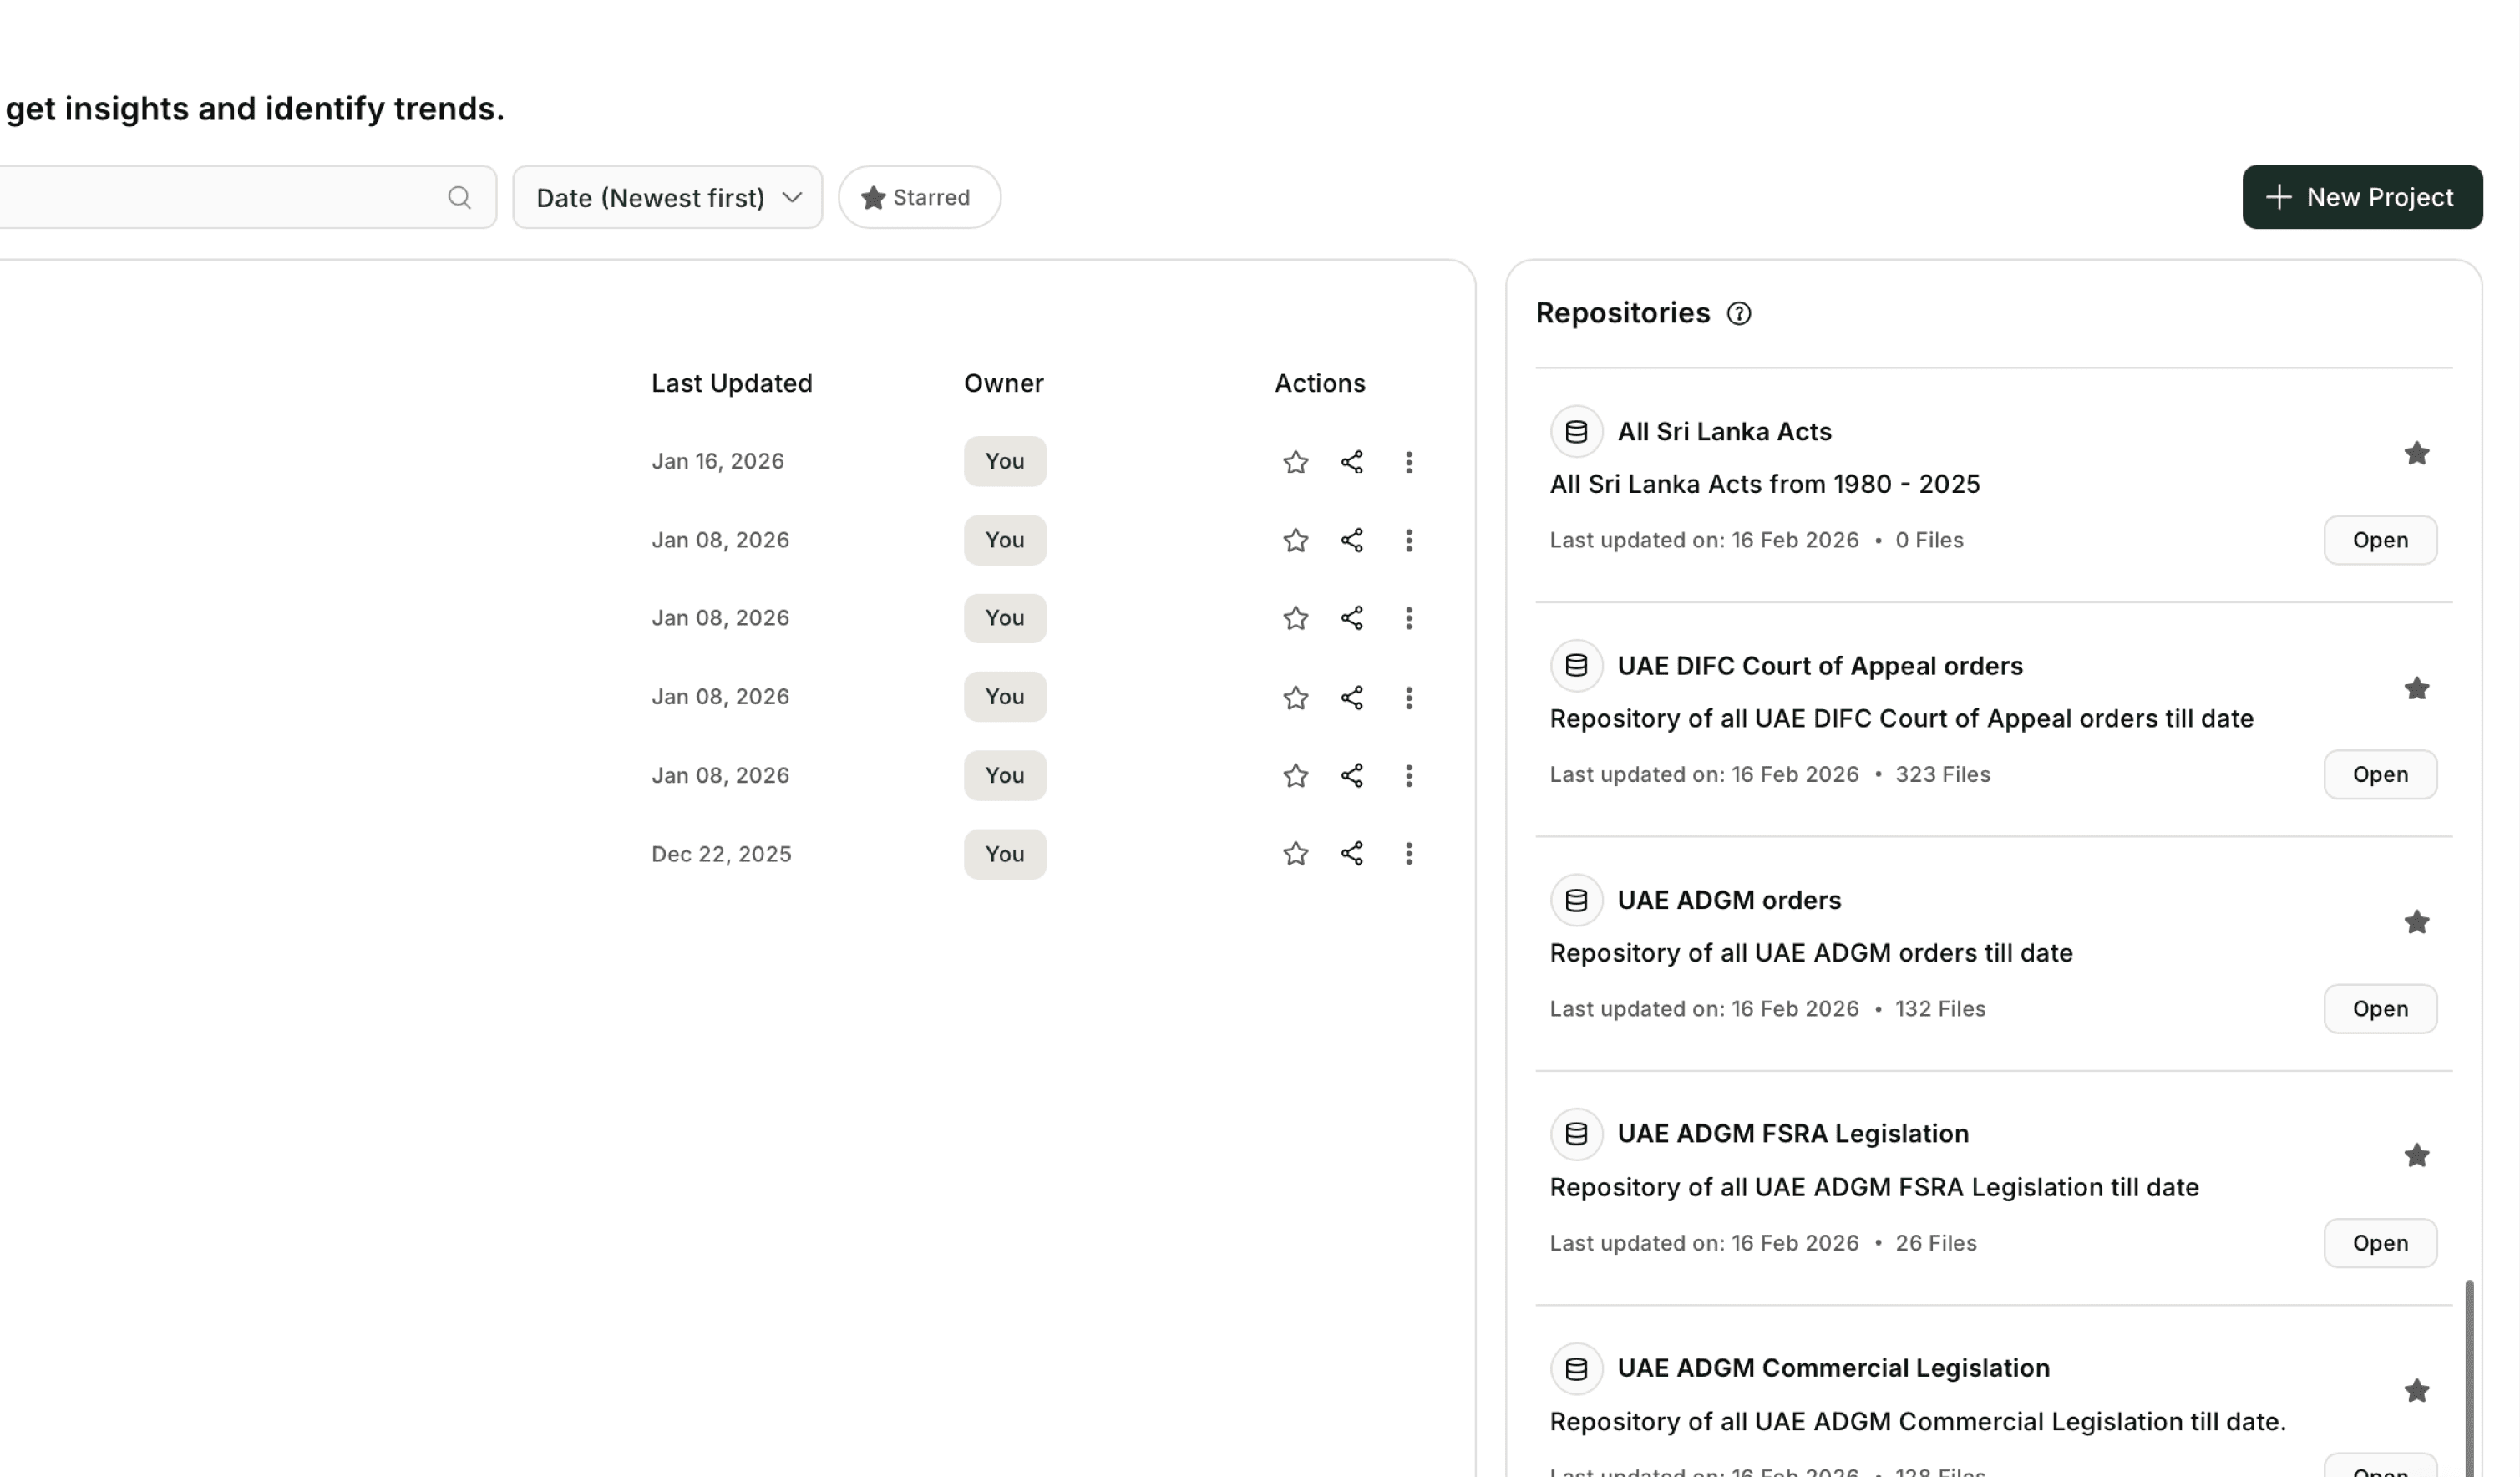Image resolution: width=2520 pixels, height=1477 pixels.
Task: Share the Dec 22, 2025 project
Action: tap(1351, 854)
